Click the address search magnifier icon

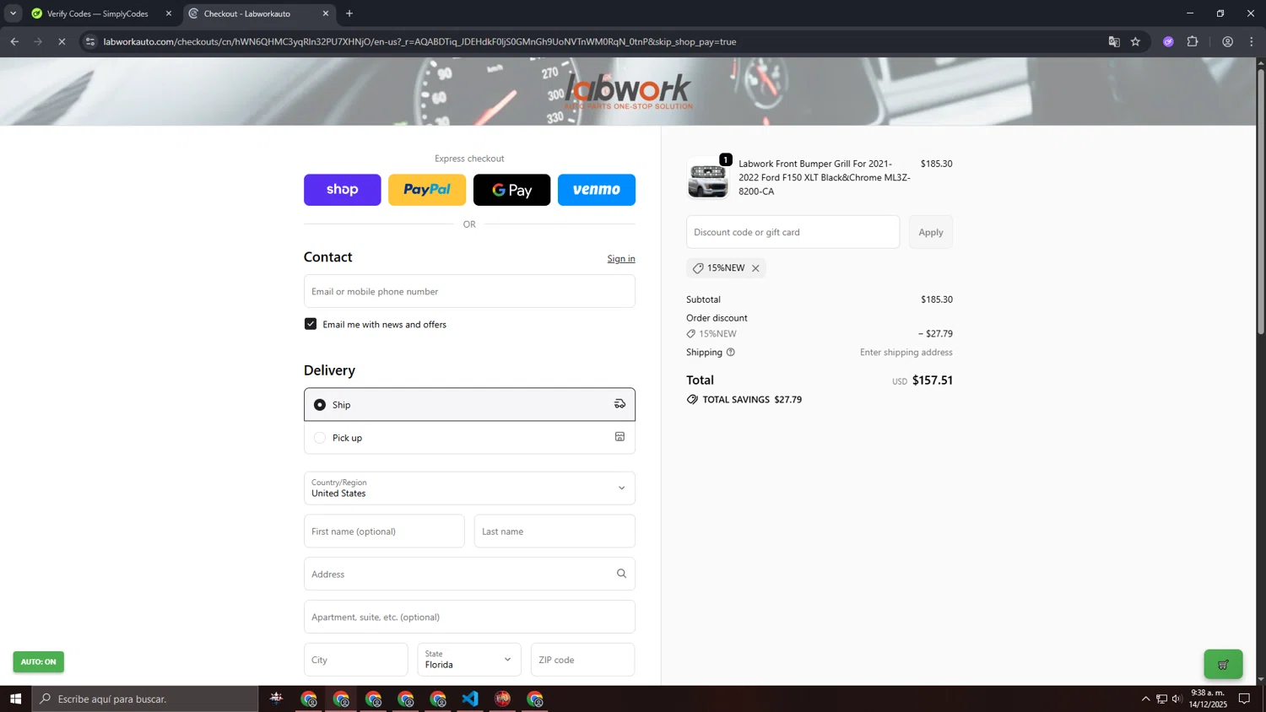pyautogui.click(x=621, y=574)
